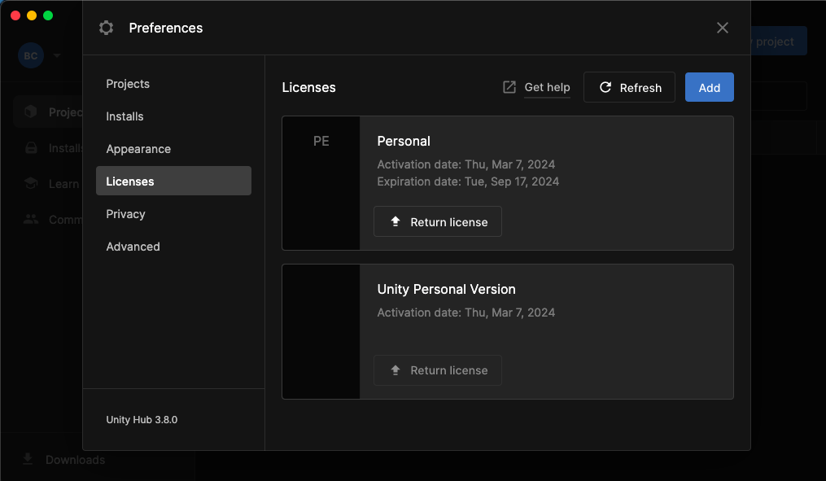
Task: Click the Learn graduation cap icon
Action: click(x=31, y=183)
